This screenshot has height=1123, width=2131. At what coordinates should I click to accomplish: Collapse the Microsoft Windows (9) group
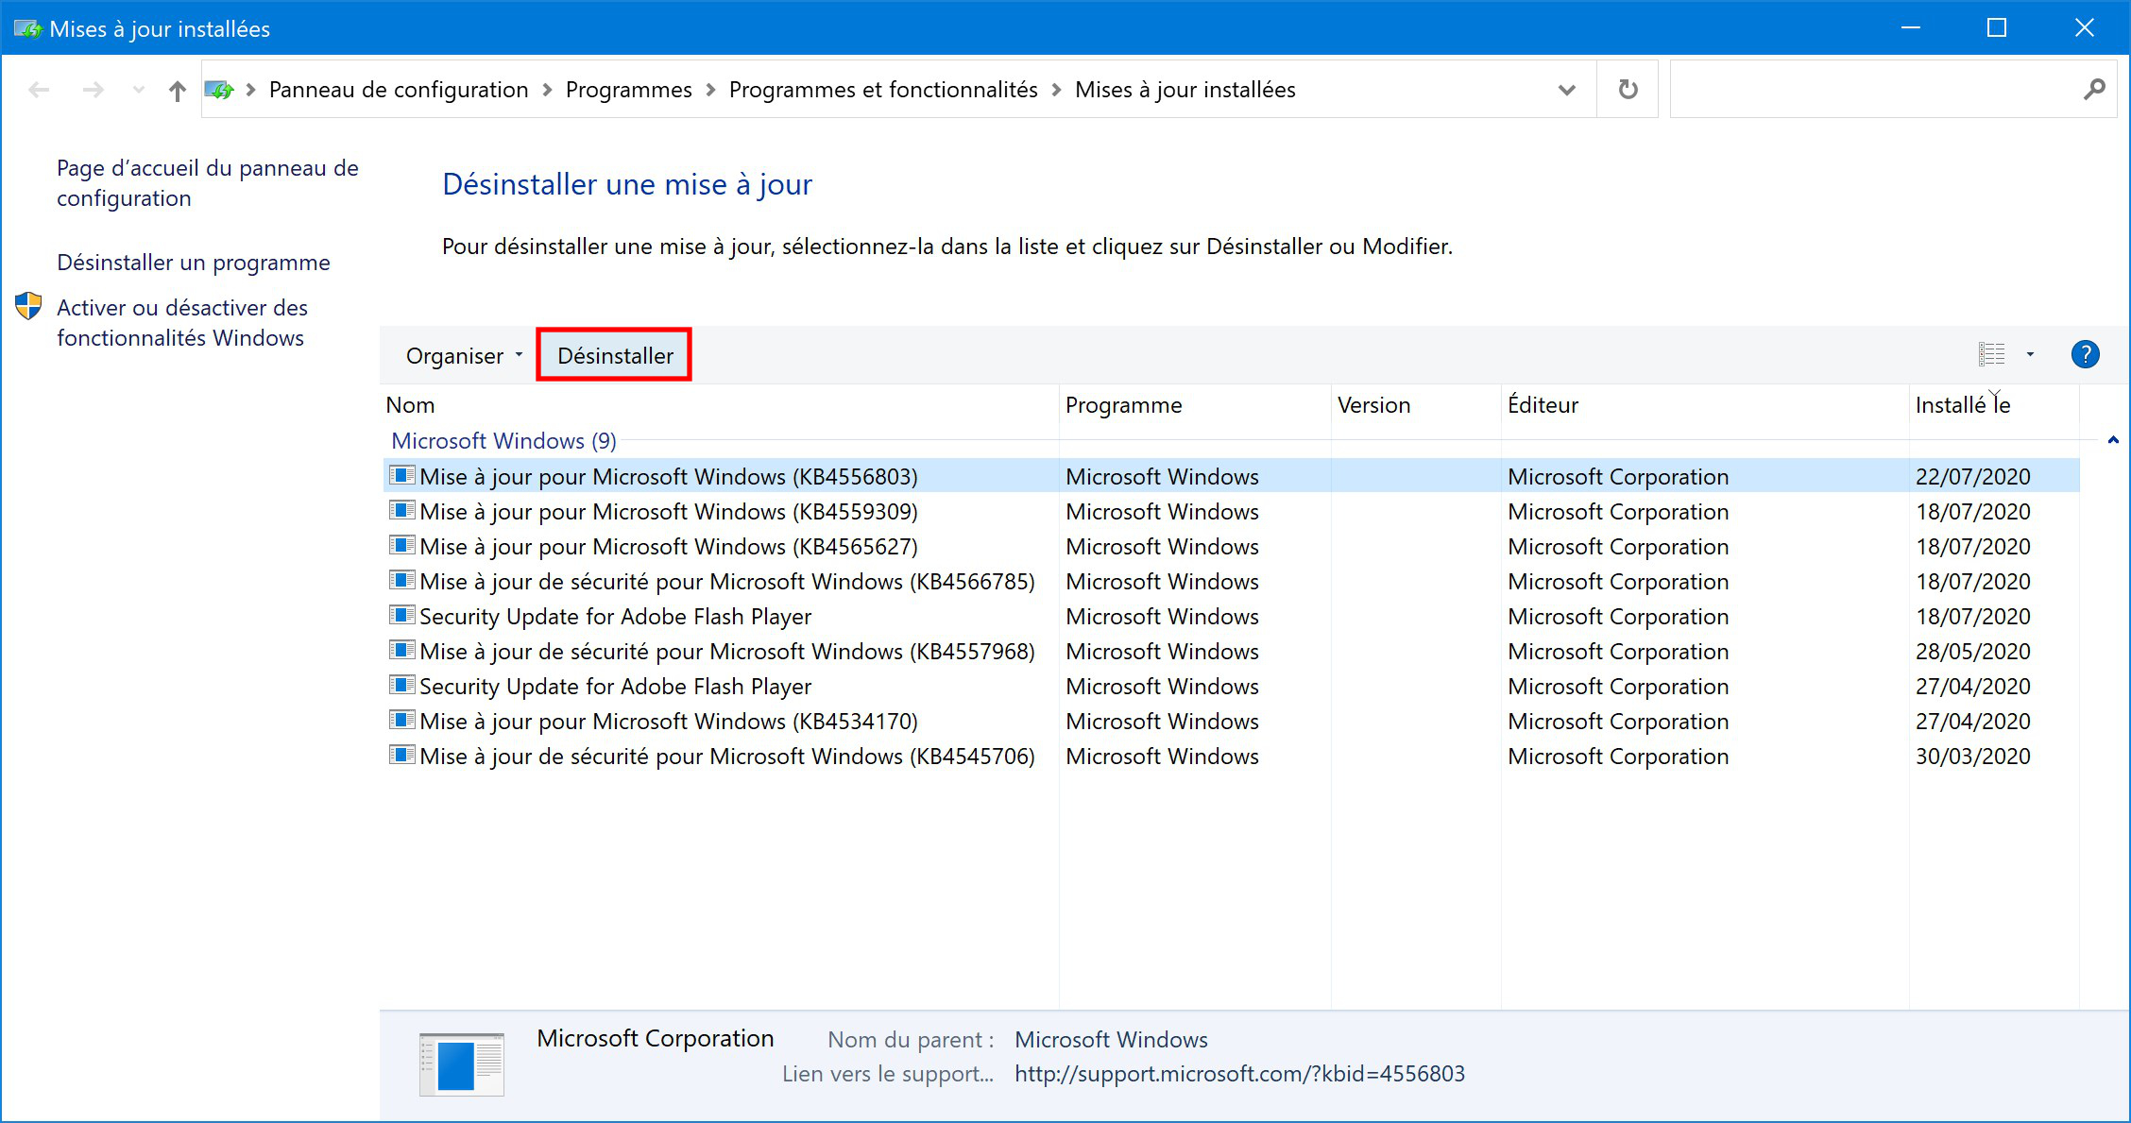click(2113, 440)
